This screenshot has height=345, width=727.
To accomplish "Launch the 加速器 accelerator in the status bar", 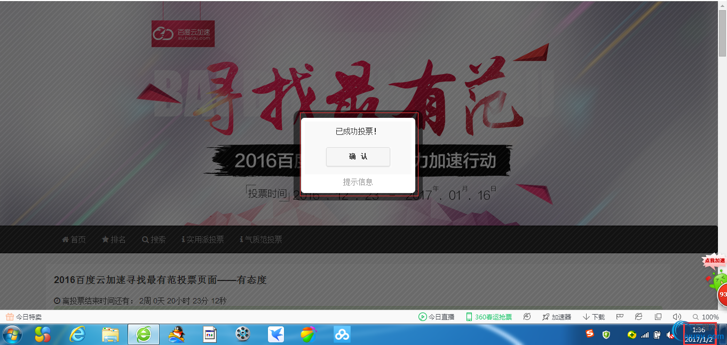I will [557, 316].
